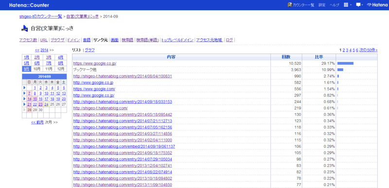The image size is (389, 188).
Task: Open 設定 in the header
Action: 322,5
